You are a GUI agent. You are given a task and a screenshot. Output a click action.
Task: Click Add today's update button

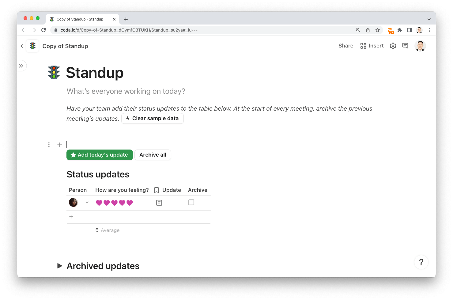point(100,155)
